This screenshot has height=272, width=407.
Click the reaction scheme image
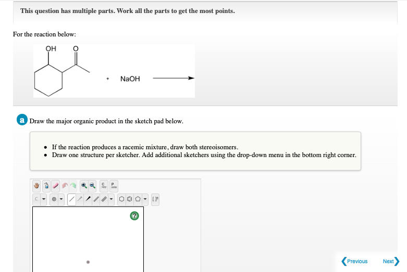point(114,71)
